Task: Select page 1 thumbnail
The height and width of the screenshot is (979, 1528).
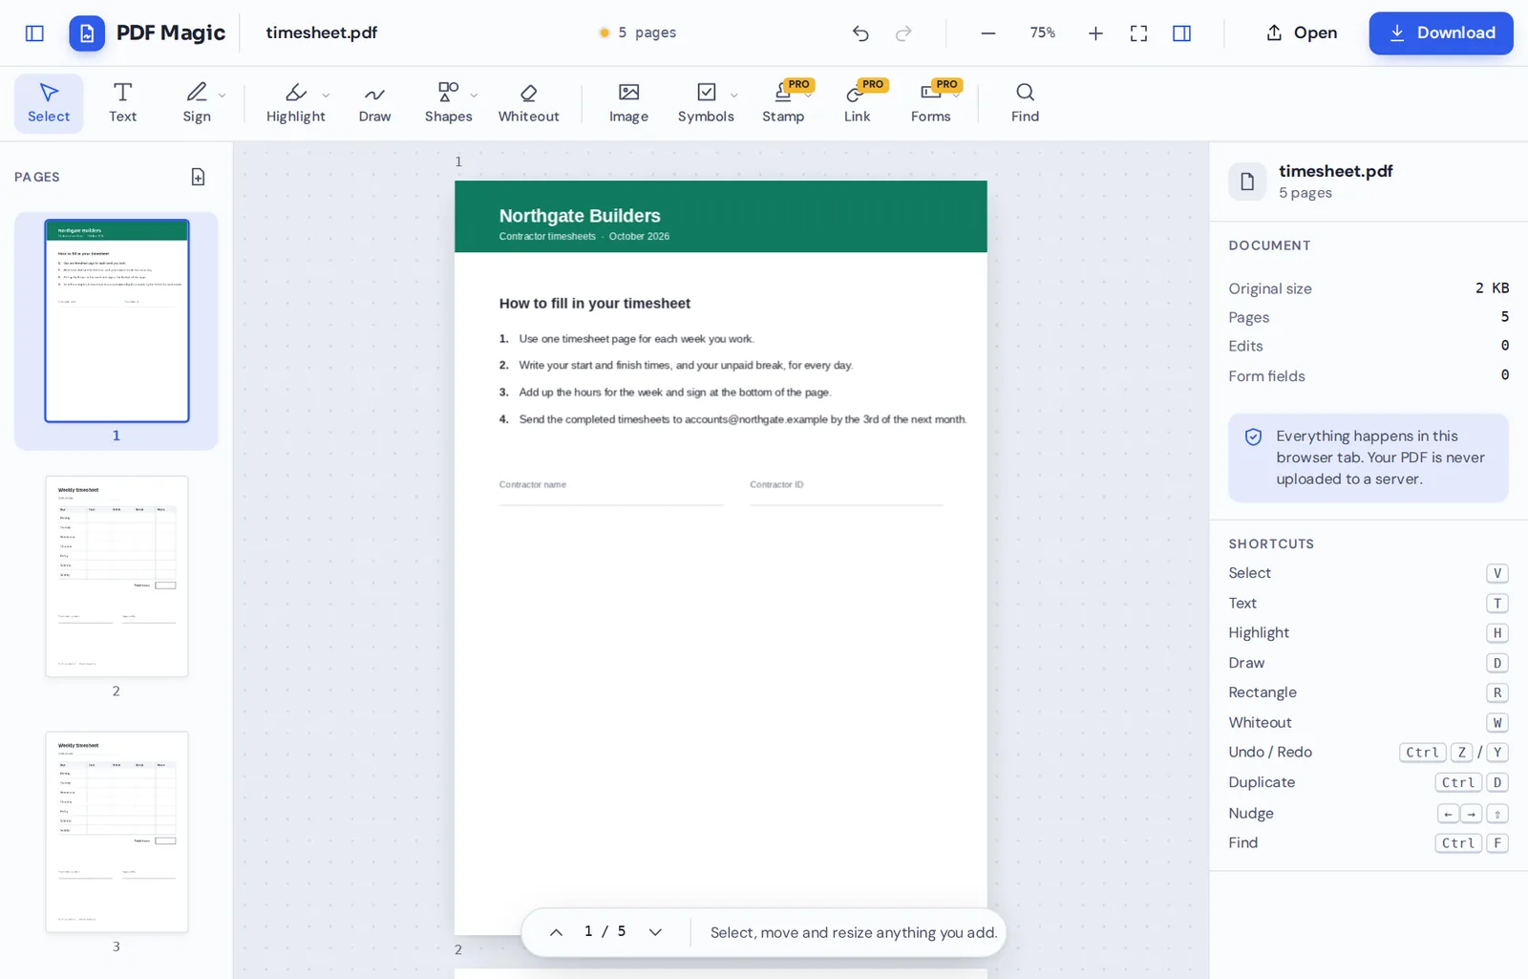Action: [117, 321]
